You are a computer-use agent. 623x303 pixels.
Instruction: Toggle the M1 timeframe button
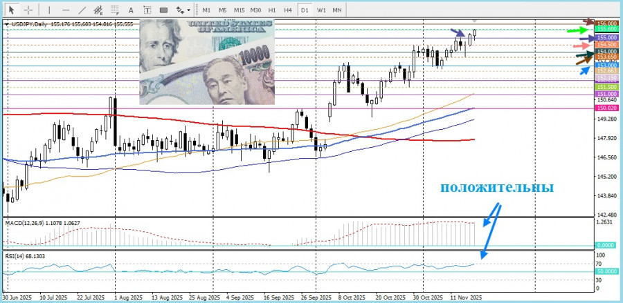coord(206,10)
